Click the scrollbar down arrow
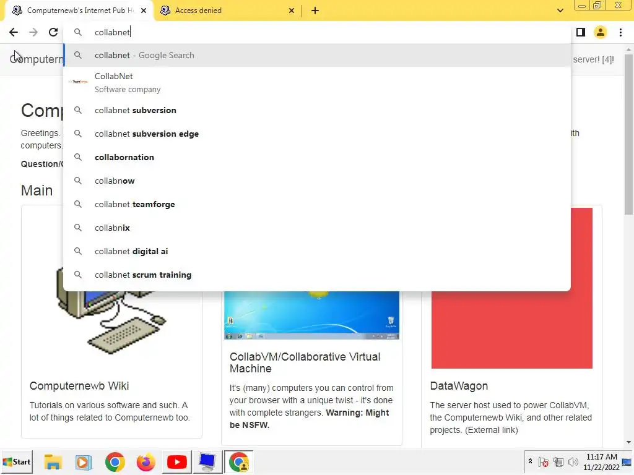The image size is (634, 475). coord(629,443)
